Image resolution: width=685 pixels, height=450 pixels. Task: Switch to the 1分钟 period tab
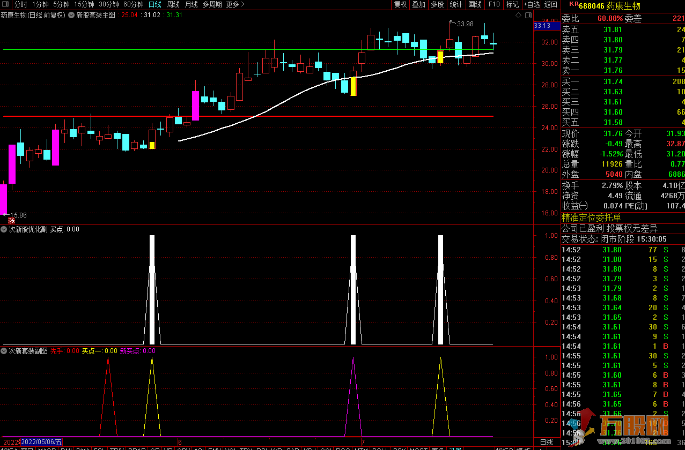(40, 4)
